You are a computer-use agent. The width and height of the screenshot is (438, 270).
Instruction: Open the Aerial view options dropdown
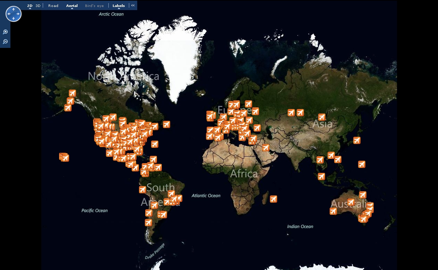pos(72,9)
